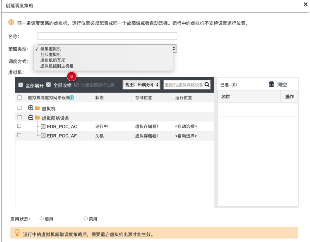The width and height of the screenshot is (310, 242).
Task: Click the 虚拟网络设备 folder icon
Action: [x=37, y=117]
